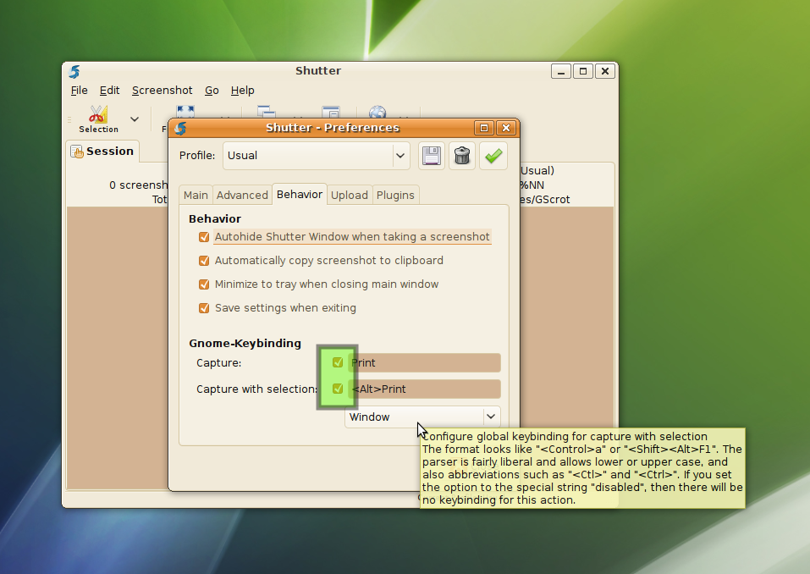Image resolution: width=810 pixels, height=574 pixels.
Task: Disable Autohide Shutter Window when taking screenshot
Action: (x=204, y=237)
